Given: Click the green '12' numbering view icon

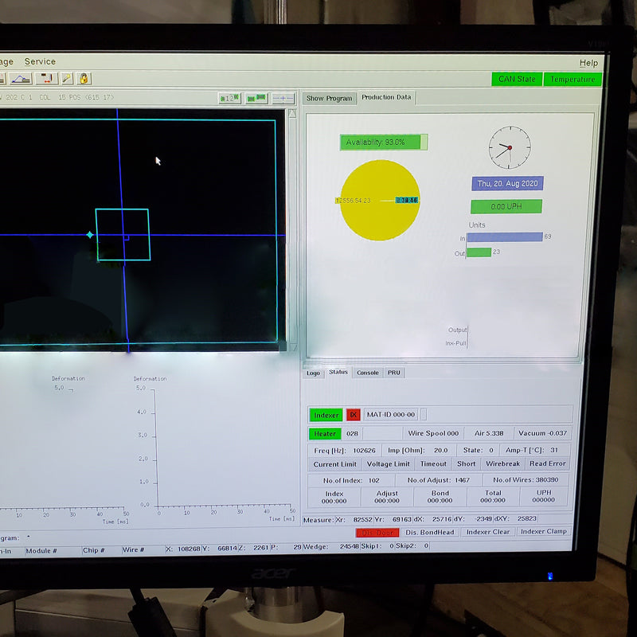Looking at the screenshot, I should (229, 98).
